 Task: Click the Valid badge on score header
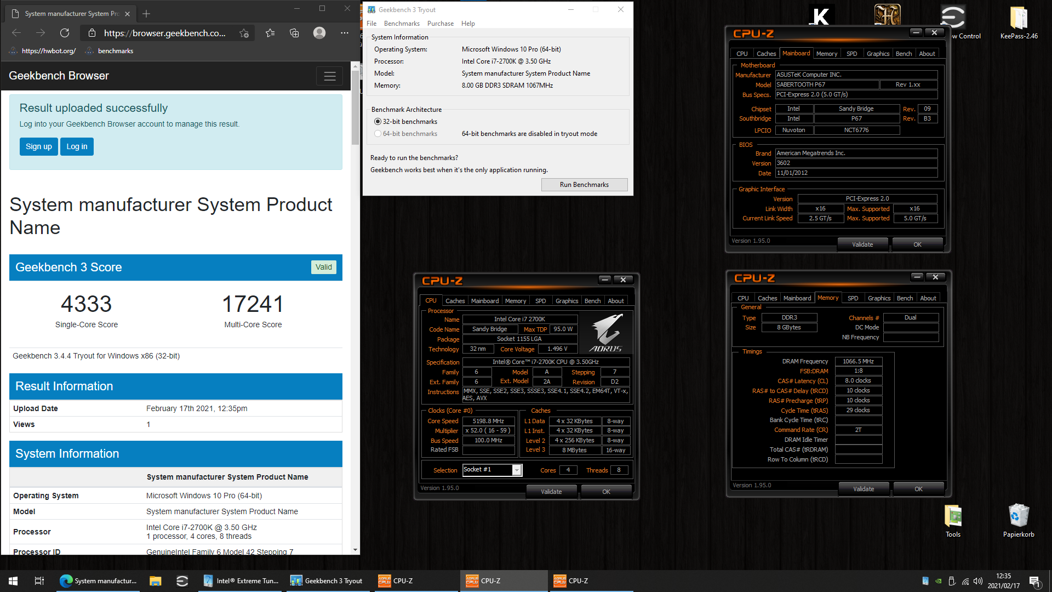[324, 267]
